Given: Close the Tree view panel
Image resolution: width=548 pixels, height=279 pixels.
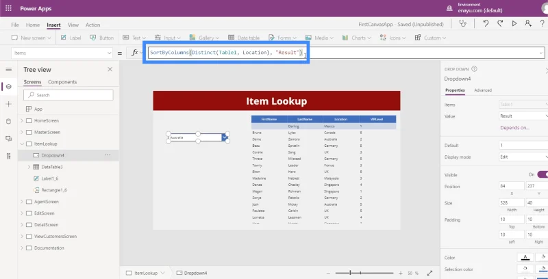Looking at the screenshot, I should [x=110, y=69].
